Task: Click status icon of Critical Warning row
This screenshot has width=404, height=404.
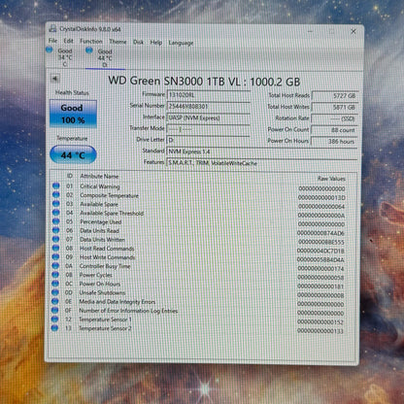Action: [x=56, y=185]
